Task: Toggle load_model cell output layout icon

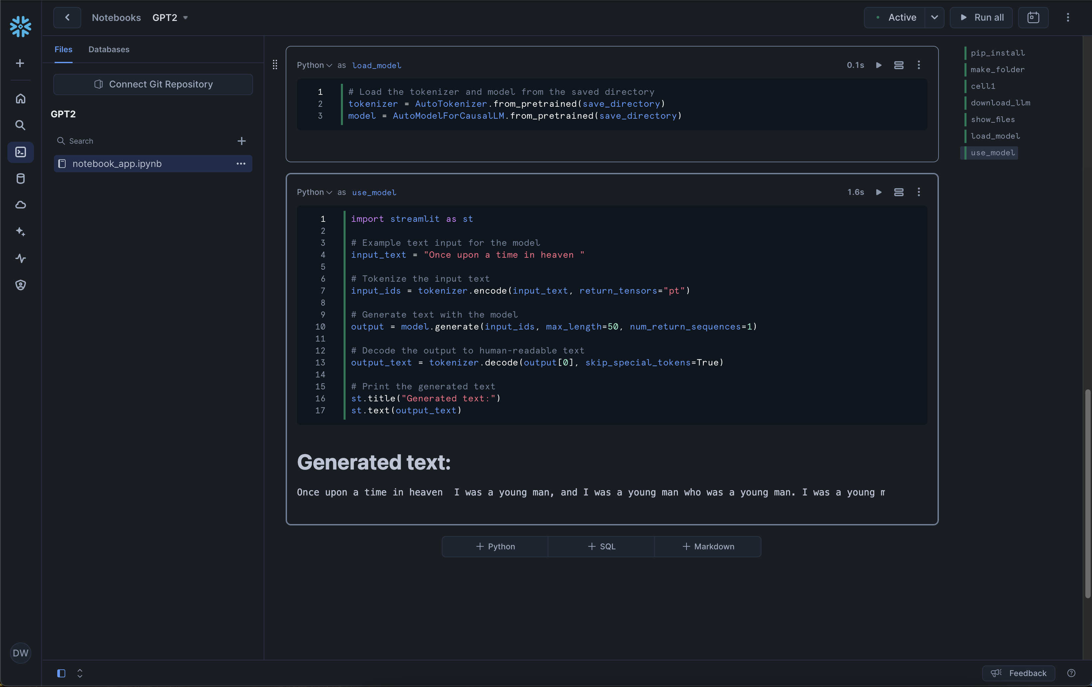Action: tap(898, 65)
